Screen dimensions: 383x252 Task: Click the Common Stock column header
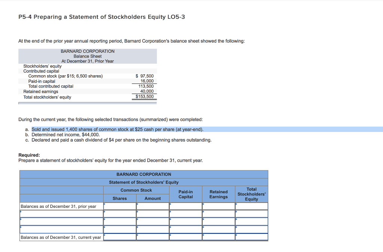tap(137, 190)
